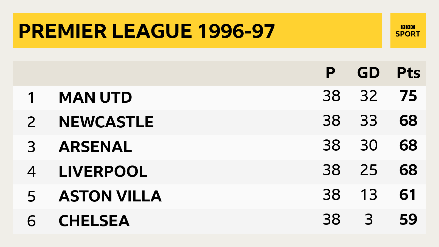Screen dimensions: 439x247
Task: Click Liverpool's goal difference of 25
Action: [x=369, y=170]
